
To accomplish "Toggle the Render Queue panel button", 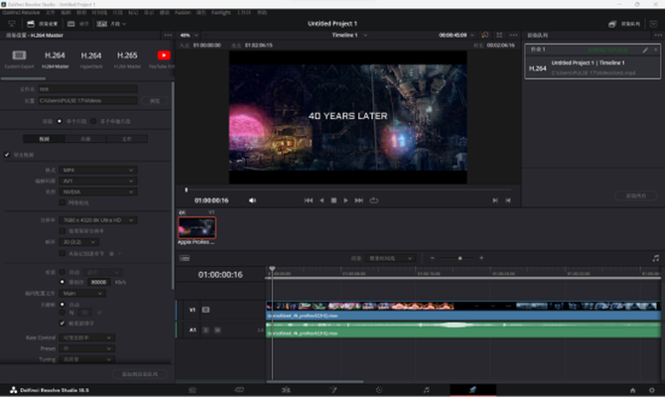I will pyautogui.click(x=624, y=24).
